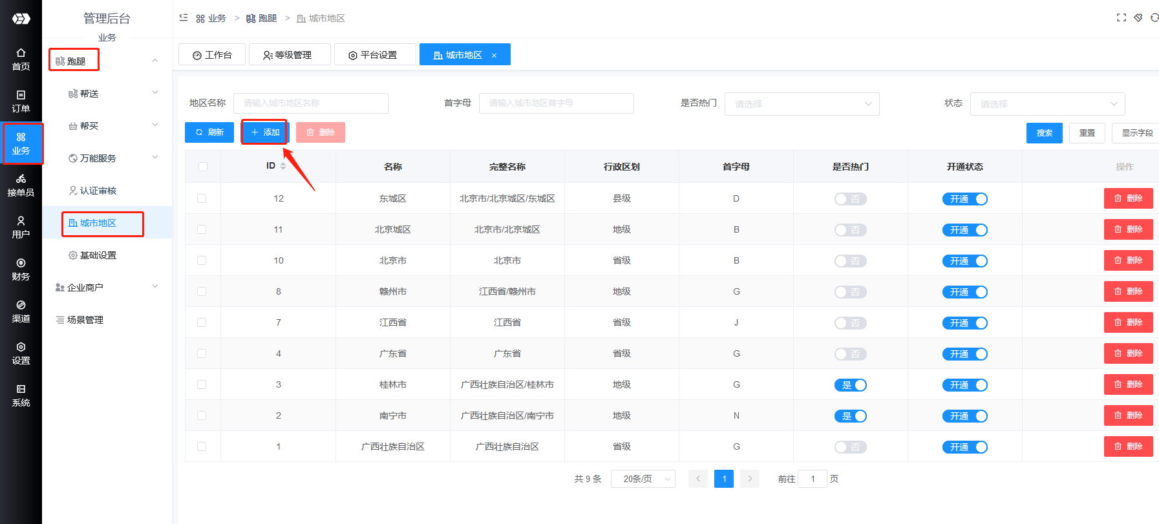The image size is (1159, 524).
Task: Open 城市地区 in the side menu
Action: (x=107, y=223)
